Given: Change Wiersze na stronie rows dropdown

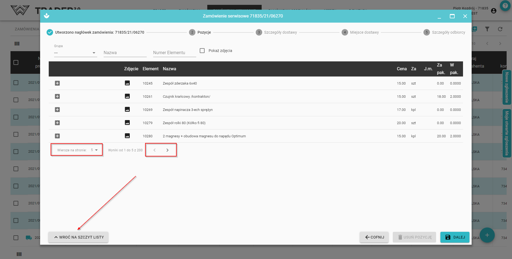Looking at the screenshot, I should (94, 150).
